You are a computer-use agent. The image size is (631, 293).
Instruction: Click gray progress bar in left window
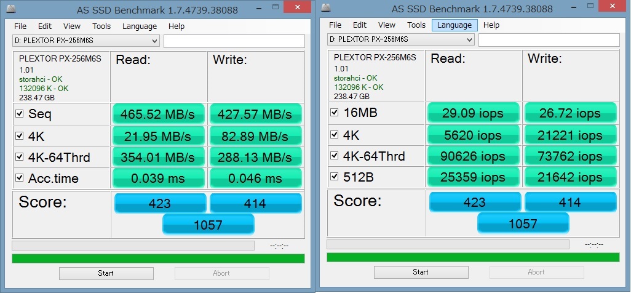click(x=133, y=246)
